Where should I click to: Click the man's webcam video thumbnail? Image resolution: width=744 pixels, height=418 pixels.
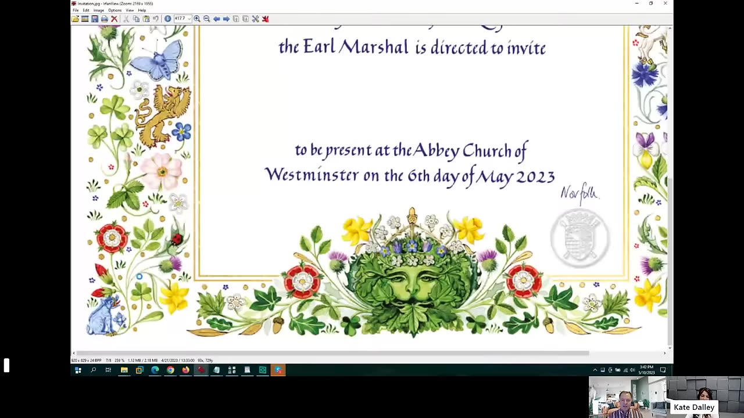(x=627, y=397)
